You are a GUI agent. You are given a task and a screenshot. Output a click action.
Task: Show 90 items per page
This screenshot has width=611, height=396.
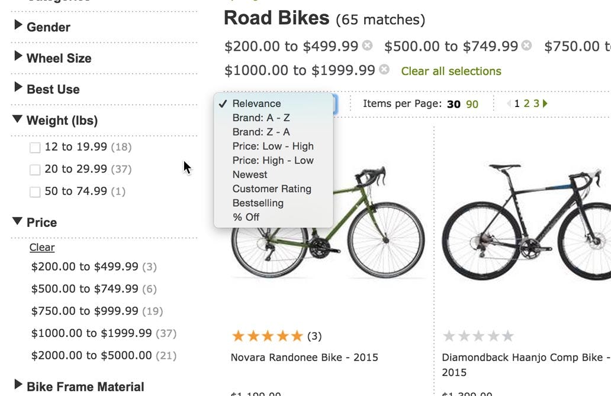(472, 104)
